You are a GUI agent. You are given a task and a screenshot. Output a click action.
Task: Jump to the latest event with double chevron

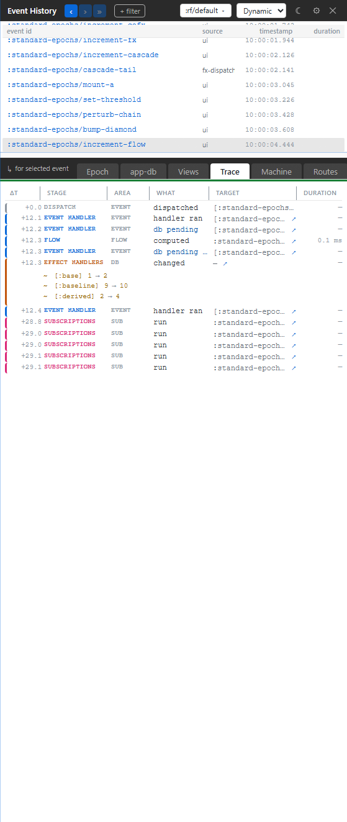pos(100,11)
